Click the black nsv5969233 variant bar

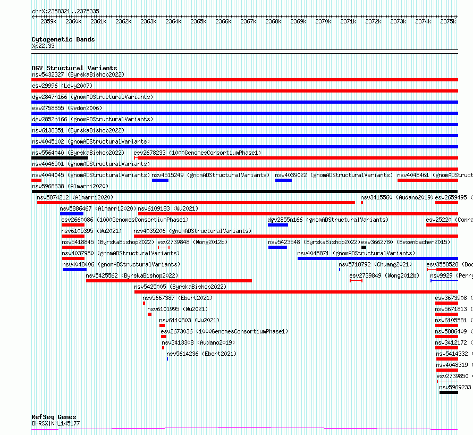(x=449, y=392)
